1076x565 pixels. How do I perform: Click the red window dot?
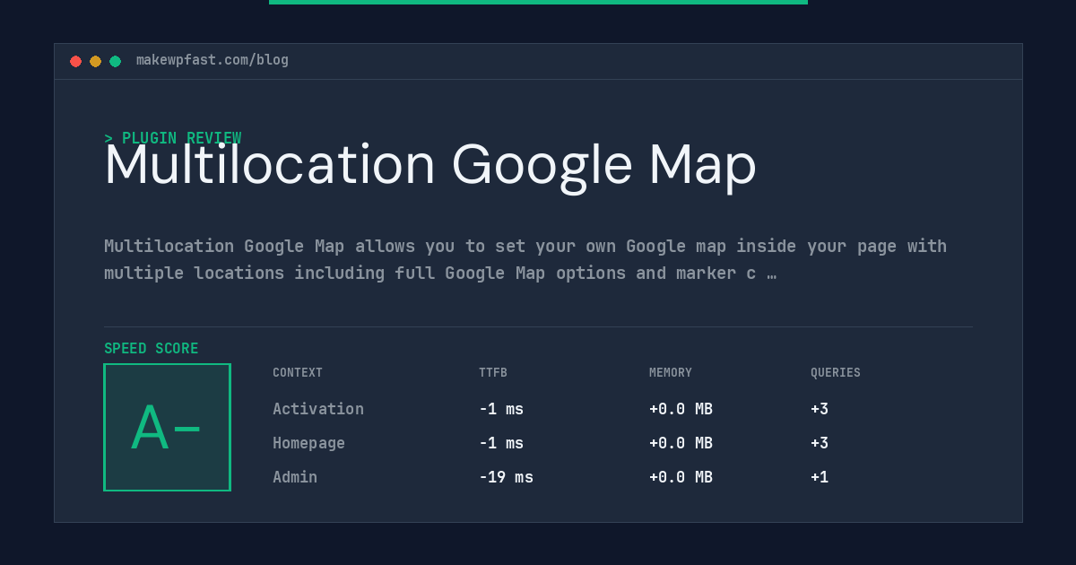[x=75, y=61]
